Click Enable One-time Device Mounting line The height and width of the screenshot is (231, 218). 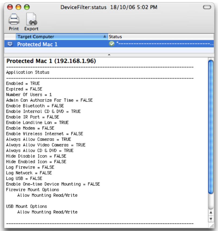[53, 184]
